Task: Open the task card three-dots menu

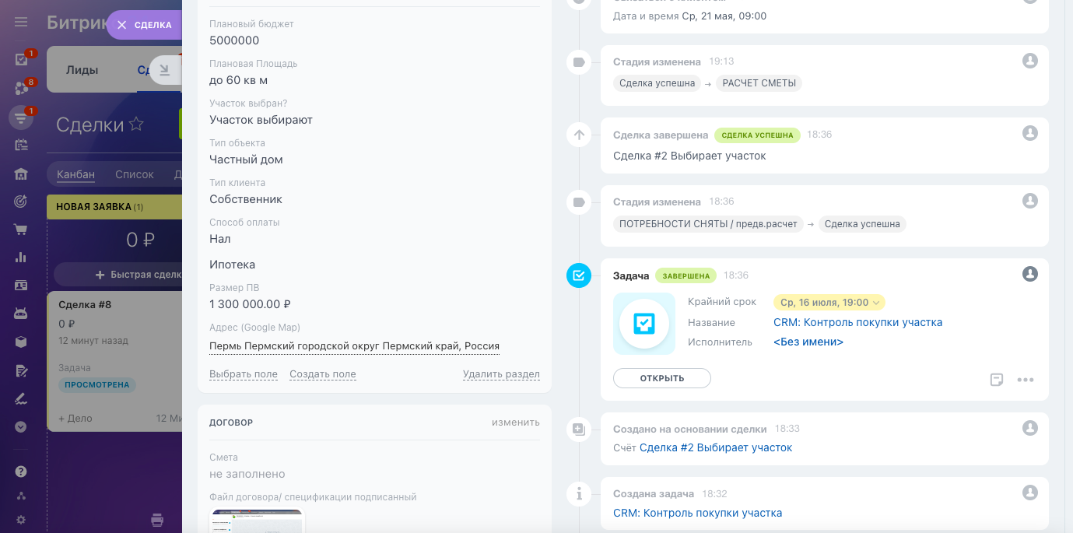Action: [1026, 380]
